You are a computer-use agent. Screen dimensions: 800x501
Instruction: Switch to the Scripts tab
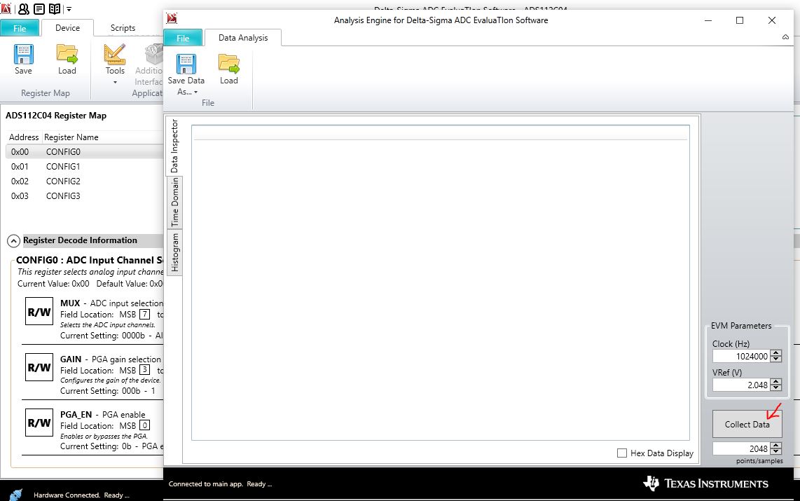click(x=123, y=28)
